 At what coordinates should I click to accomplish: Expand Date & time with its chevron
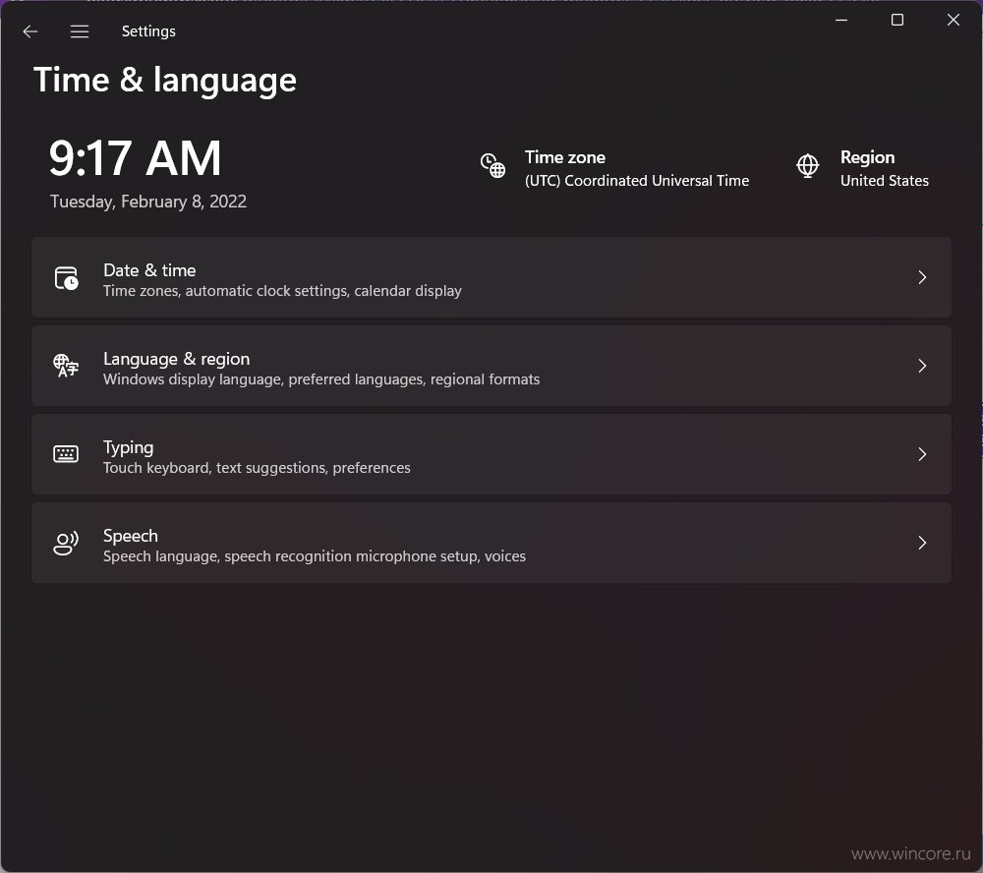[x=922, y=277]
